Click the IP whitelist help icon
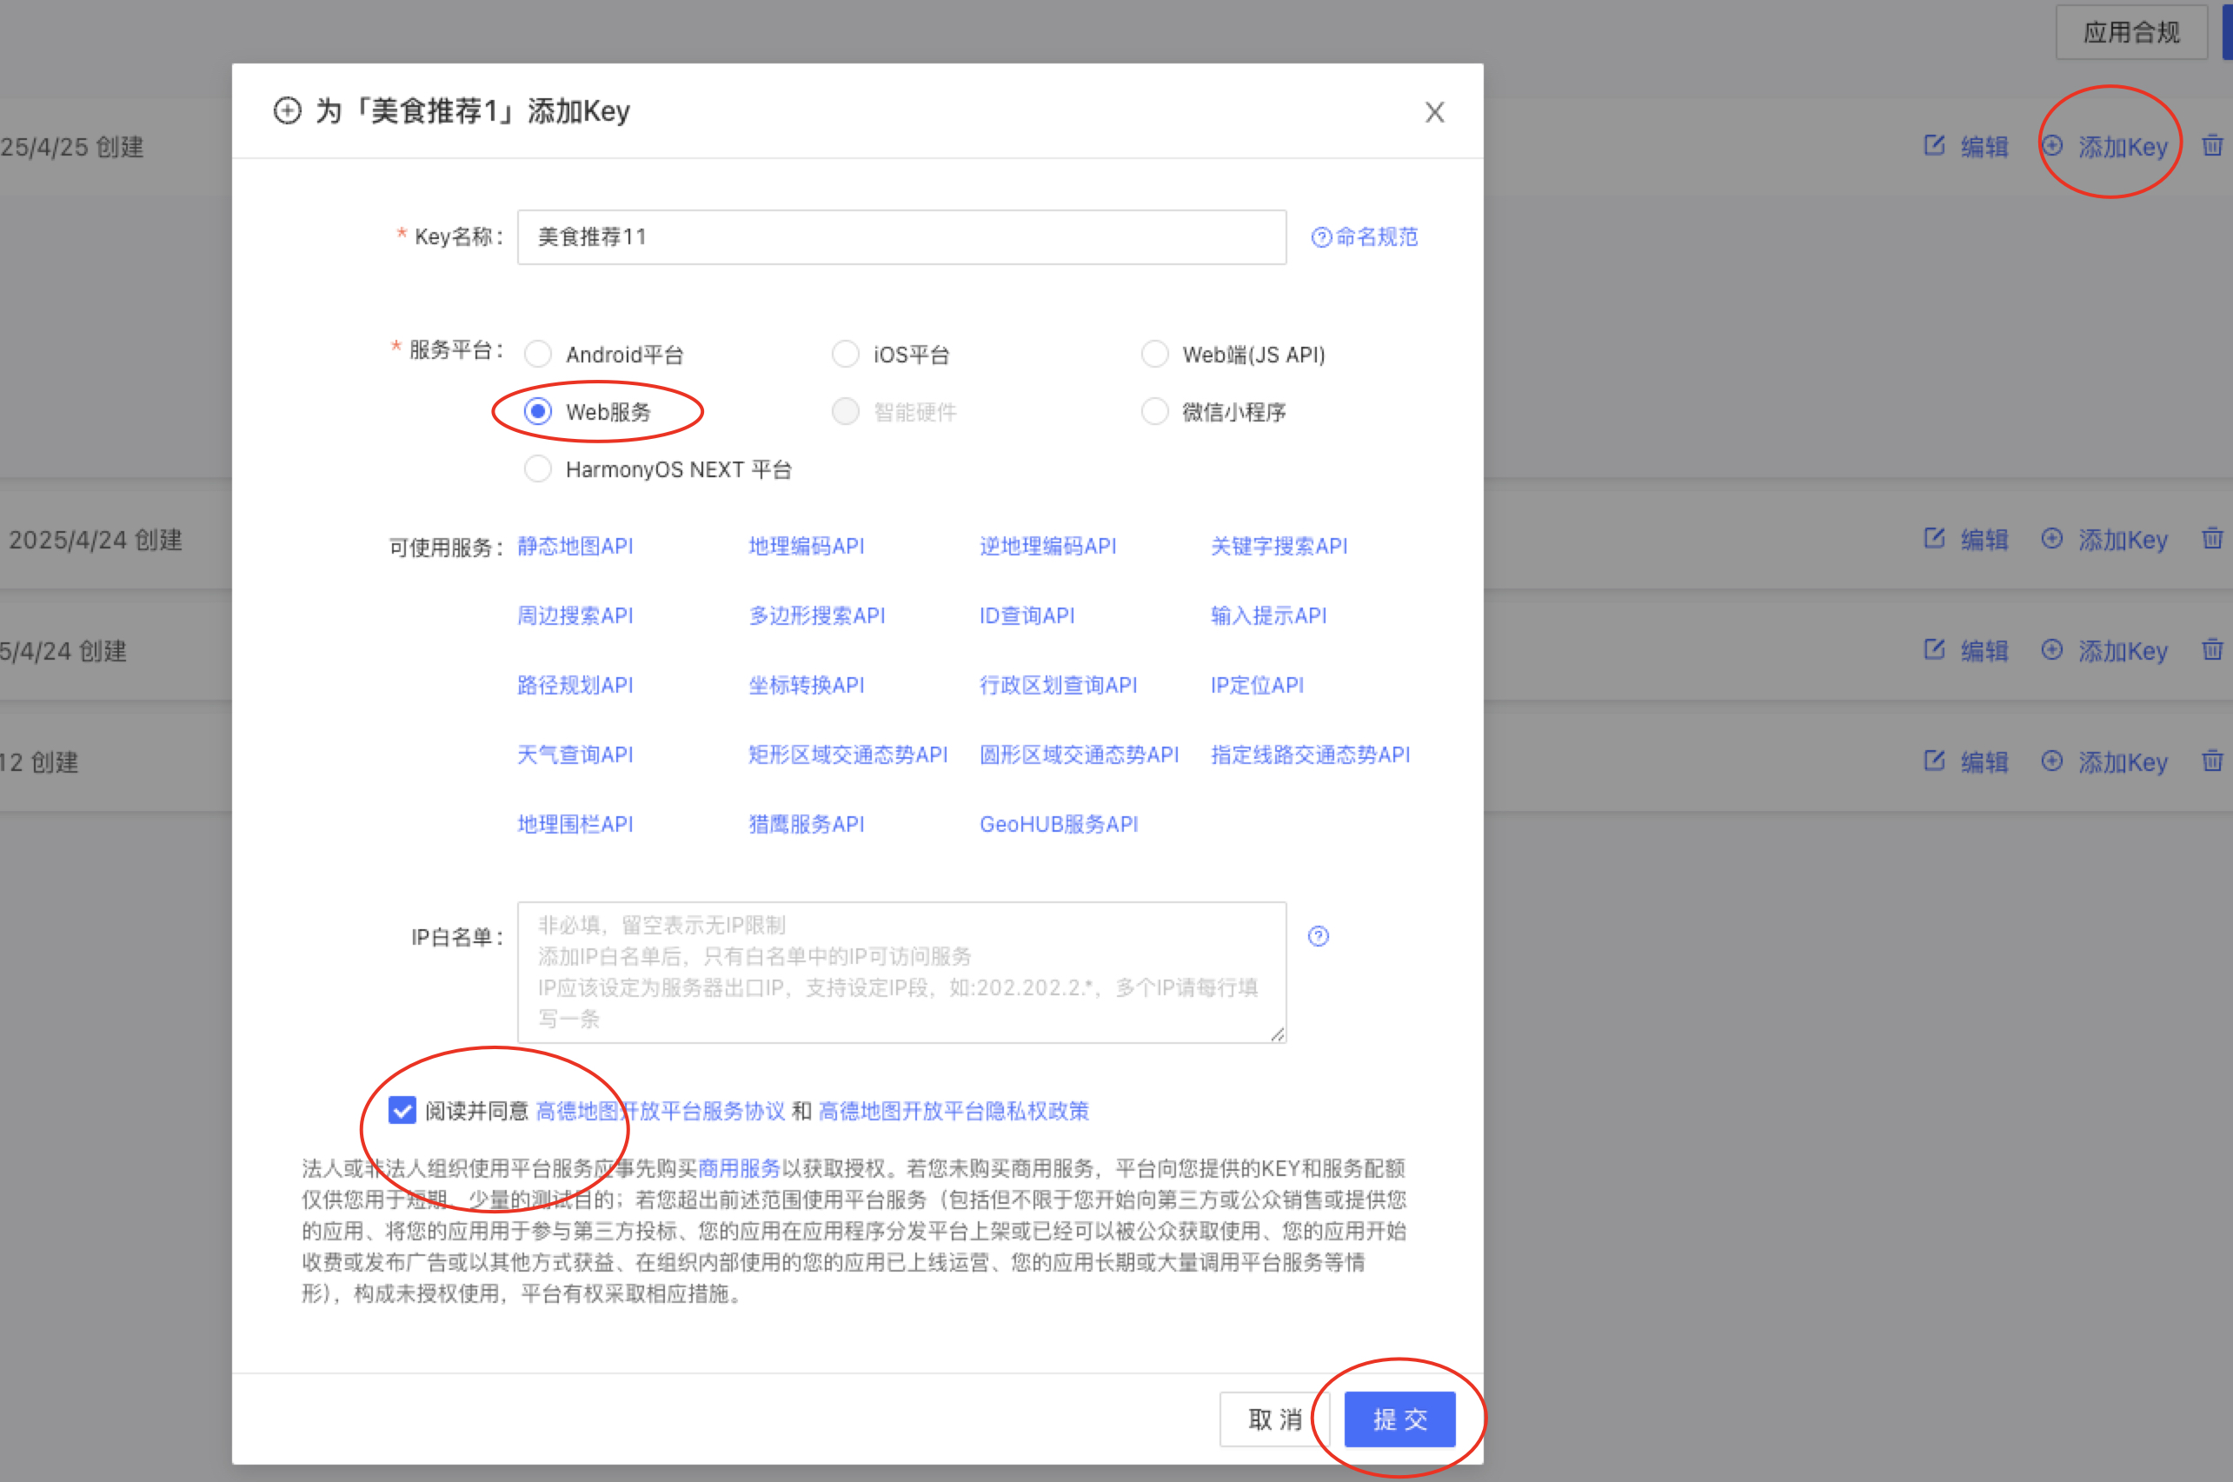The height and width of the screenshot is (1482, 2233). tap(1318, 935)
